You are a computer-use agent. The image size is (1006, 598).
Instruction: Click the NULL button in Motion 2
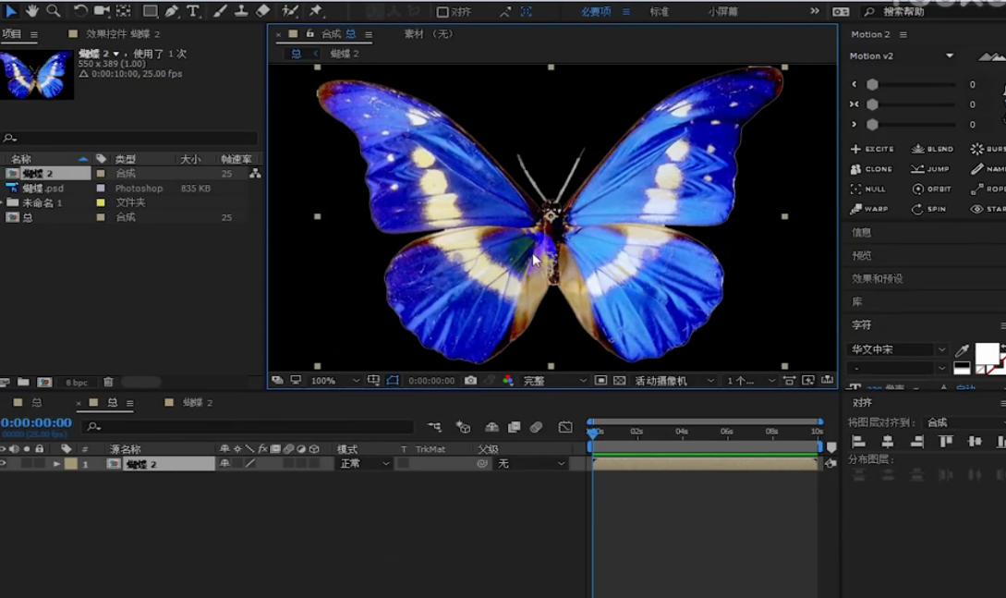pyautogui.click(x=868, y=189)
